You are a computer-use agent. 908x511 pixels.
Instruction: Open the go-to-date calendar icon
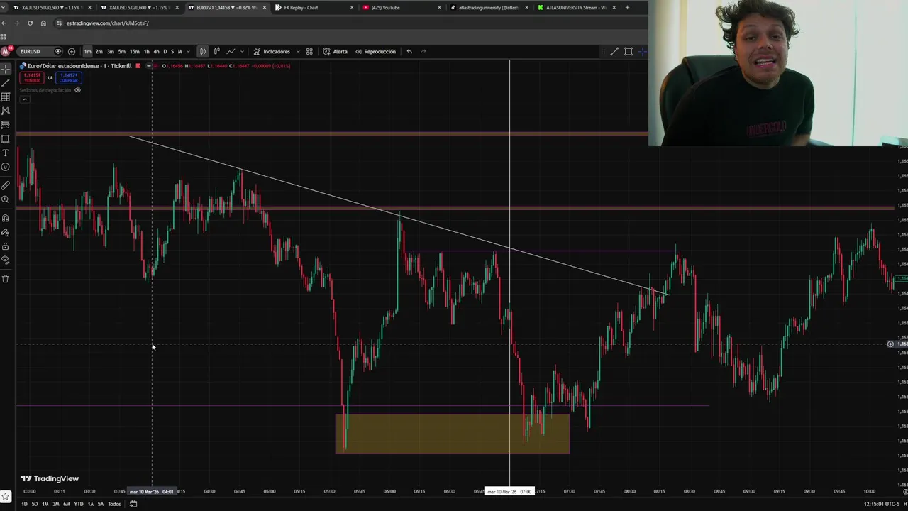click(x=133, y=504)
